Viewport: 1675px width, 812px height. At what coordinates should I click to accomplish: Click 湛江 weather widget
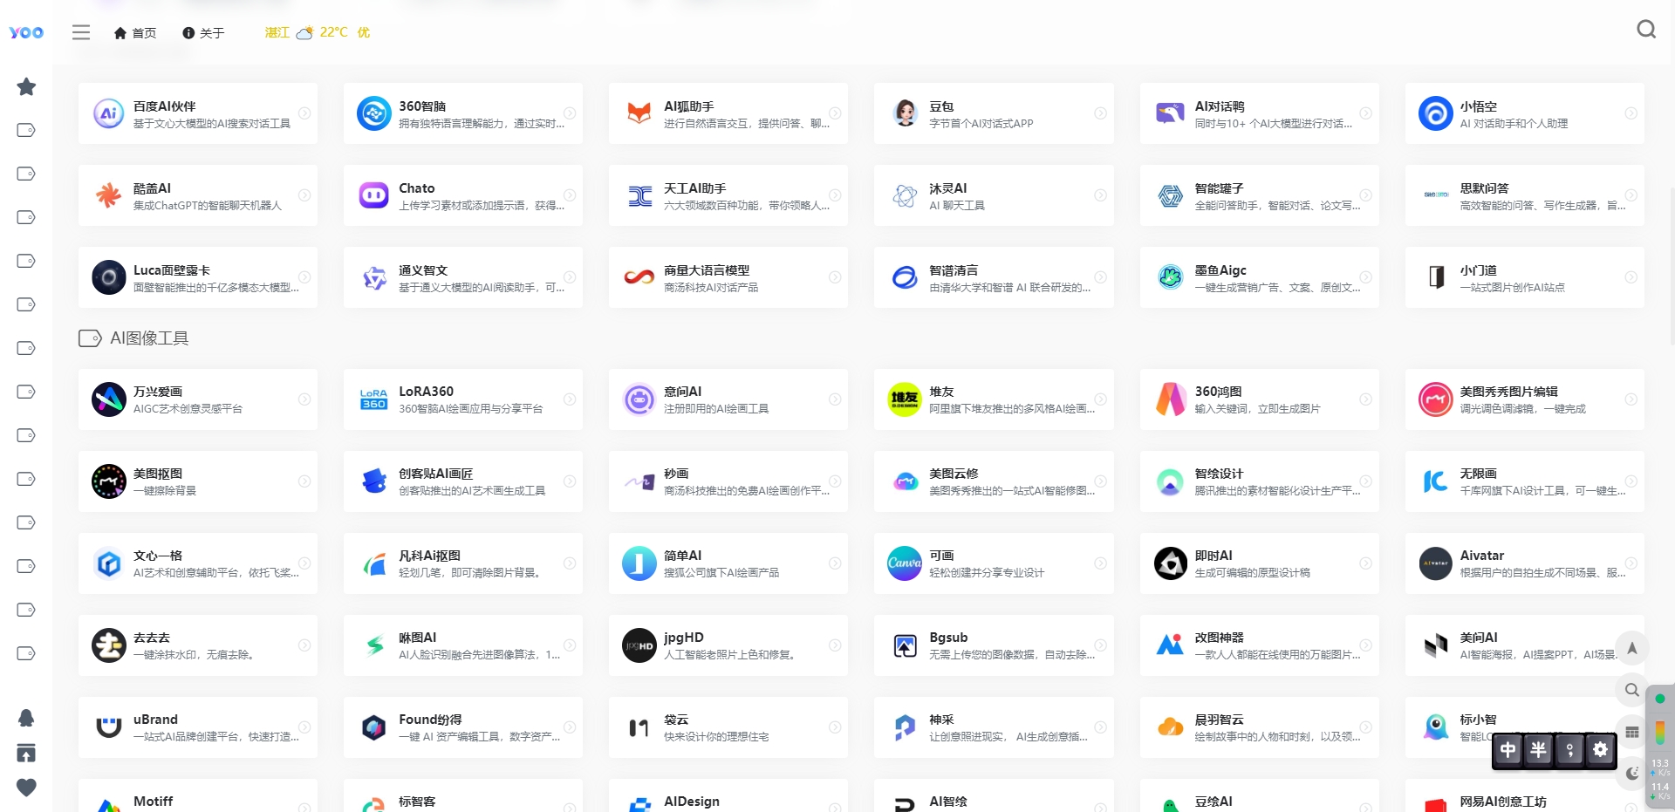pyautogui.click(x=318, y=32)
